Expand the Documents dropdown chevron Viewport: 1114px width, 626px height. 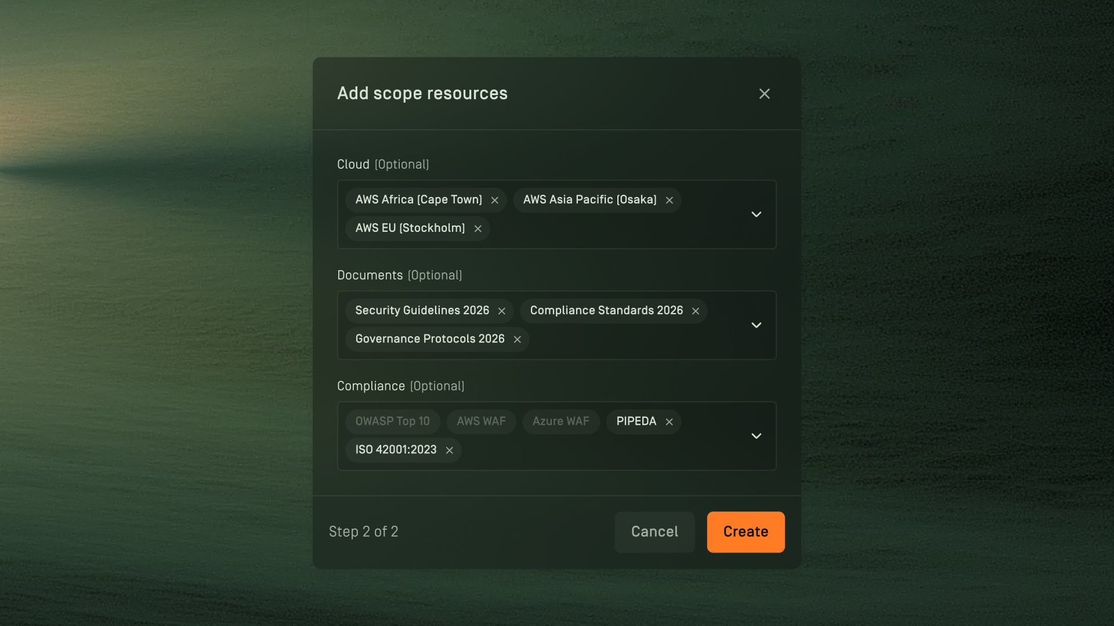coord(756,325)
